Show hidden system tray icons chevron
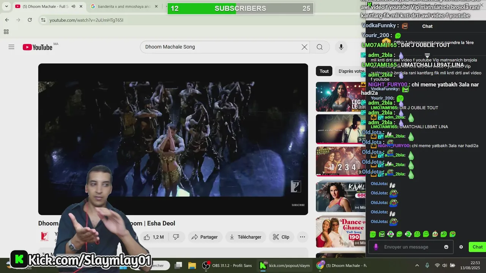Screen dimensions: 486x273 point(417,265)
